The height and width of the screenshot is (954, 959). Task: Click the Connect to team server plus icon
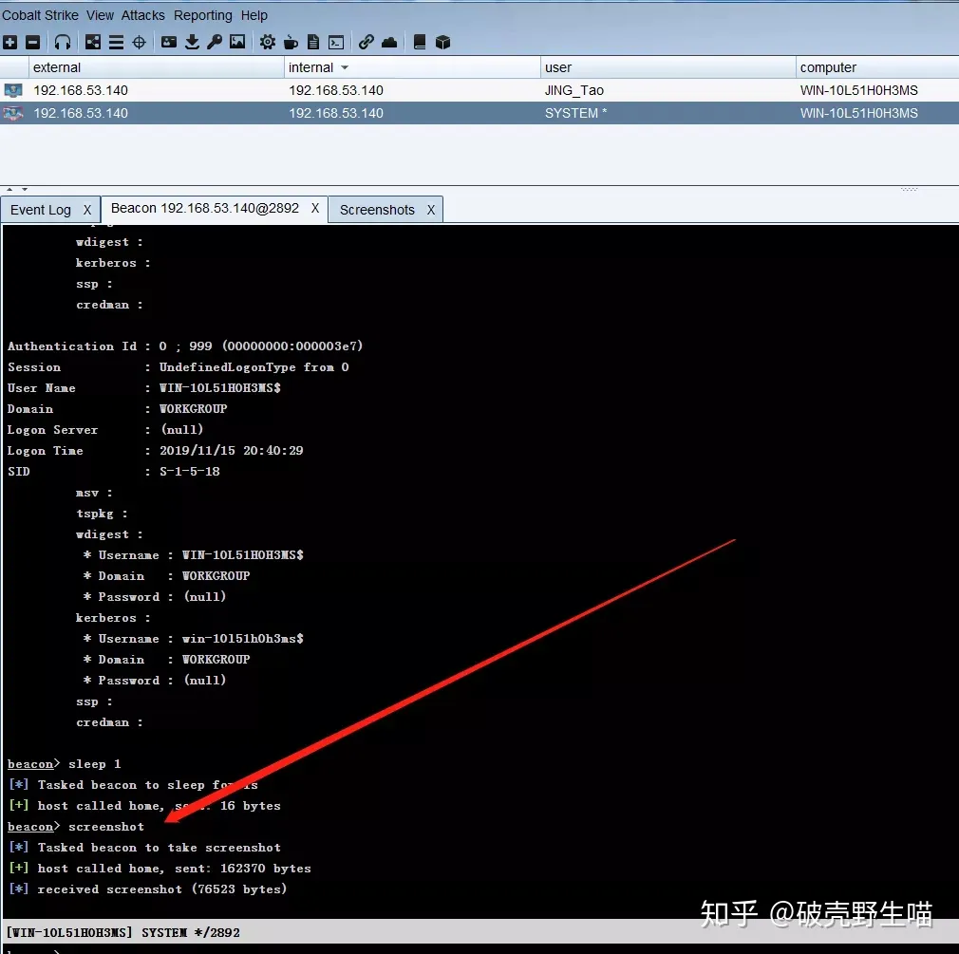[x=9, y=42]
